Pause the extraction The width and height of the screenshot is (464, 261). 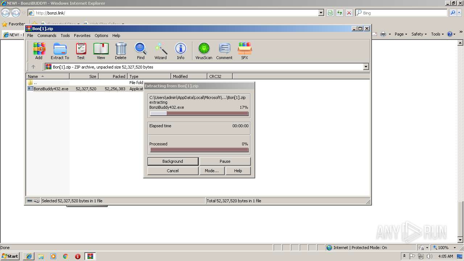(225, 161)
